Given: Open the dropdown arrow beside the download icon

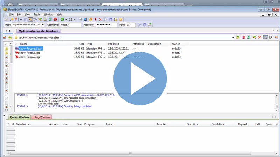Looking at the screenshot, I should 66,20.
